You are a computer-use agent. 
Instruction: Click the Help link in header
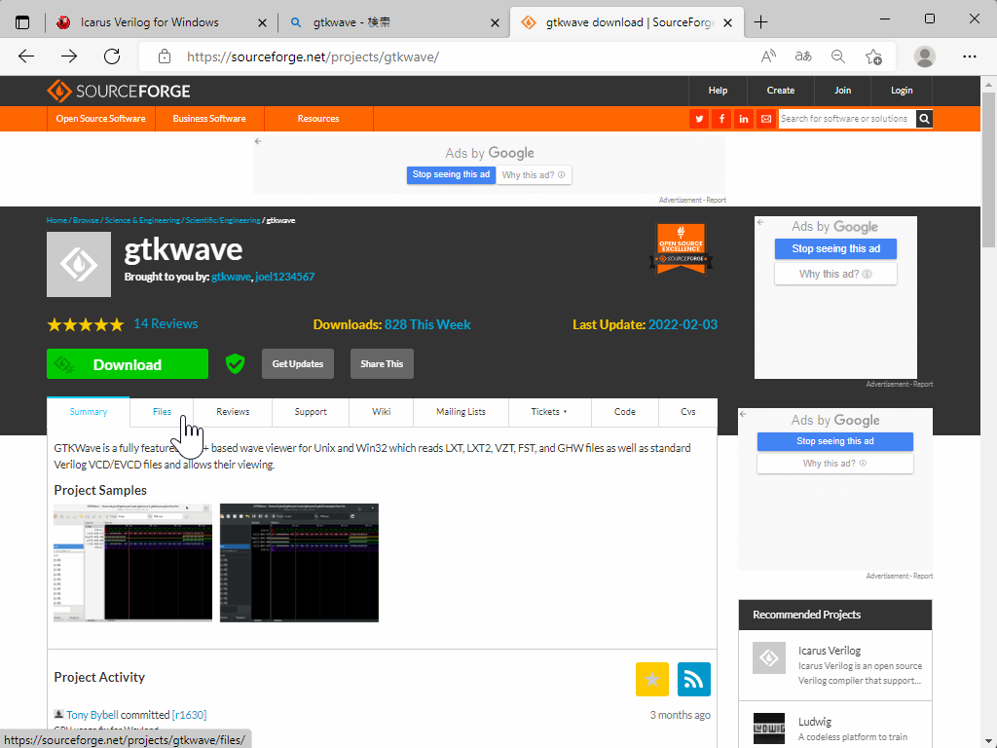(x=718, y=91)
